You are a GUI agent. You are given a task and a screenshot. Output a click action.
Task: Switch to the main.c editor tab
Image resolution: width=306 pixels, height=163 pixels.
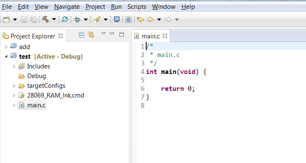coord(150,36)
